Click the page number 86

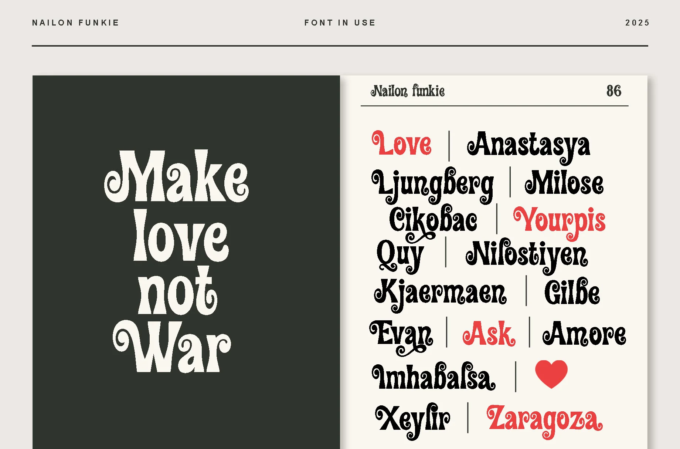[x=613, y=91]
